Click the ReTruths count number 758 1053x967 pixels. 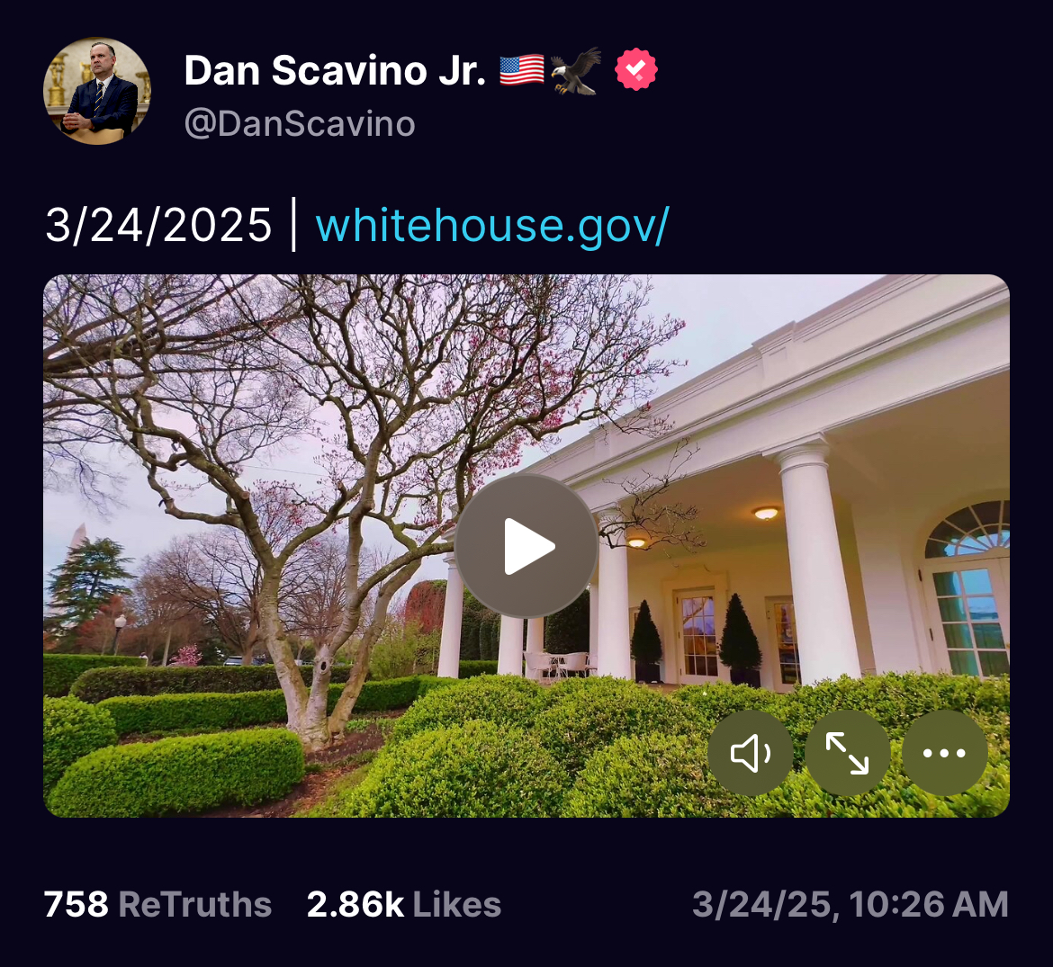[76, 904]
